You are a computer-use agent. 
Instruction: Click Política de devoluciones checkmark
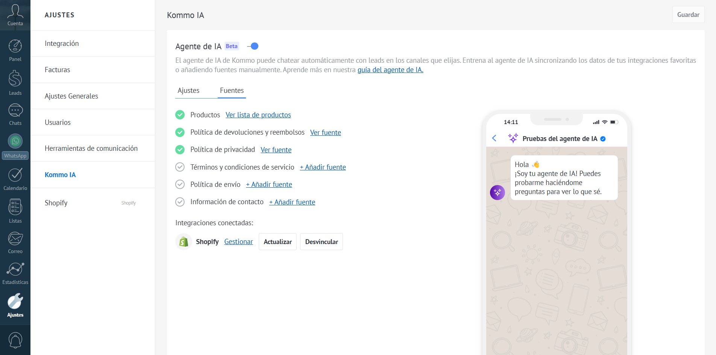coord(180,132)
